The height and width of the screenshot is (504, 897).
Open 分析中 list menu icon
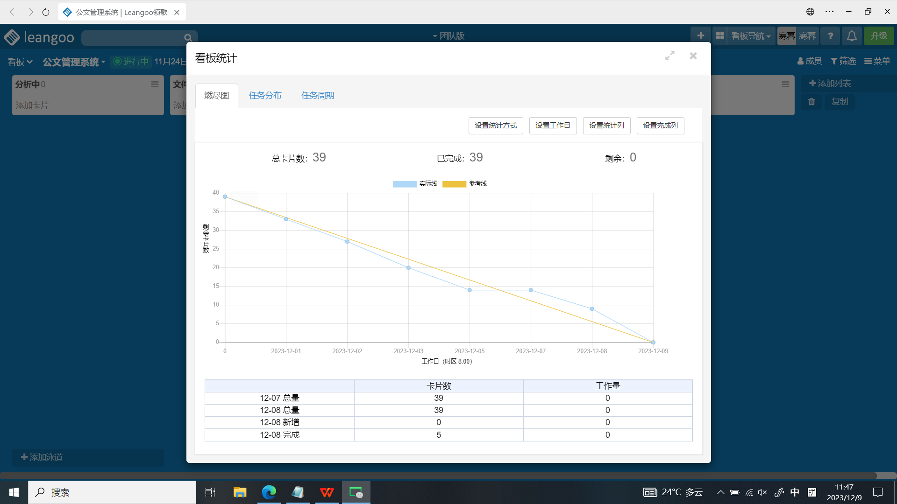coord(155,84)
